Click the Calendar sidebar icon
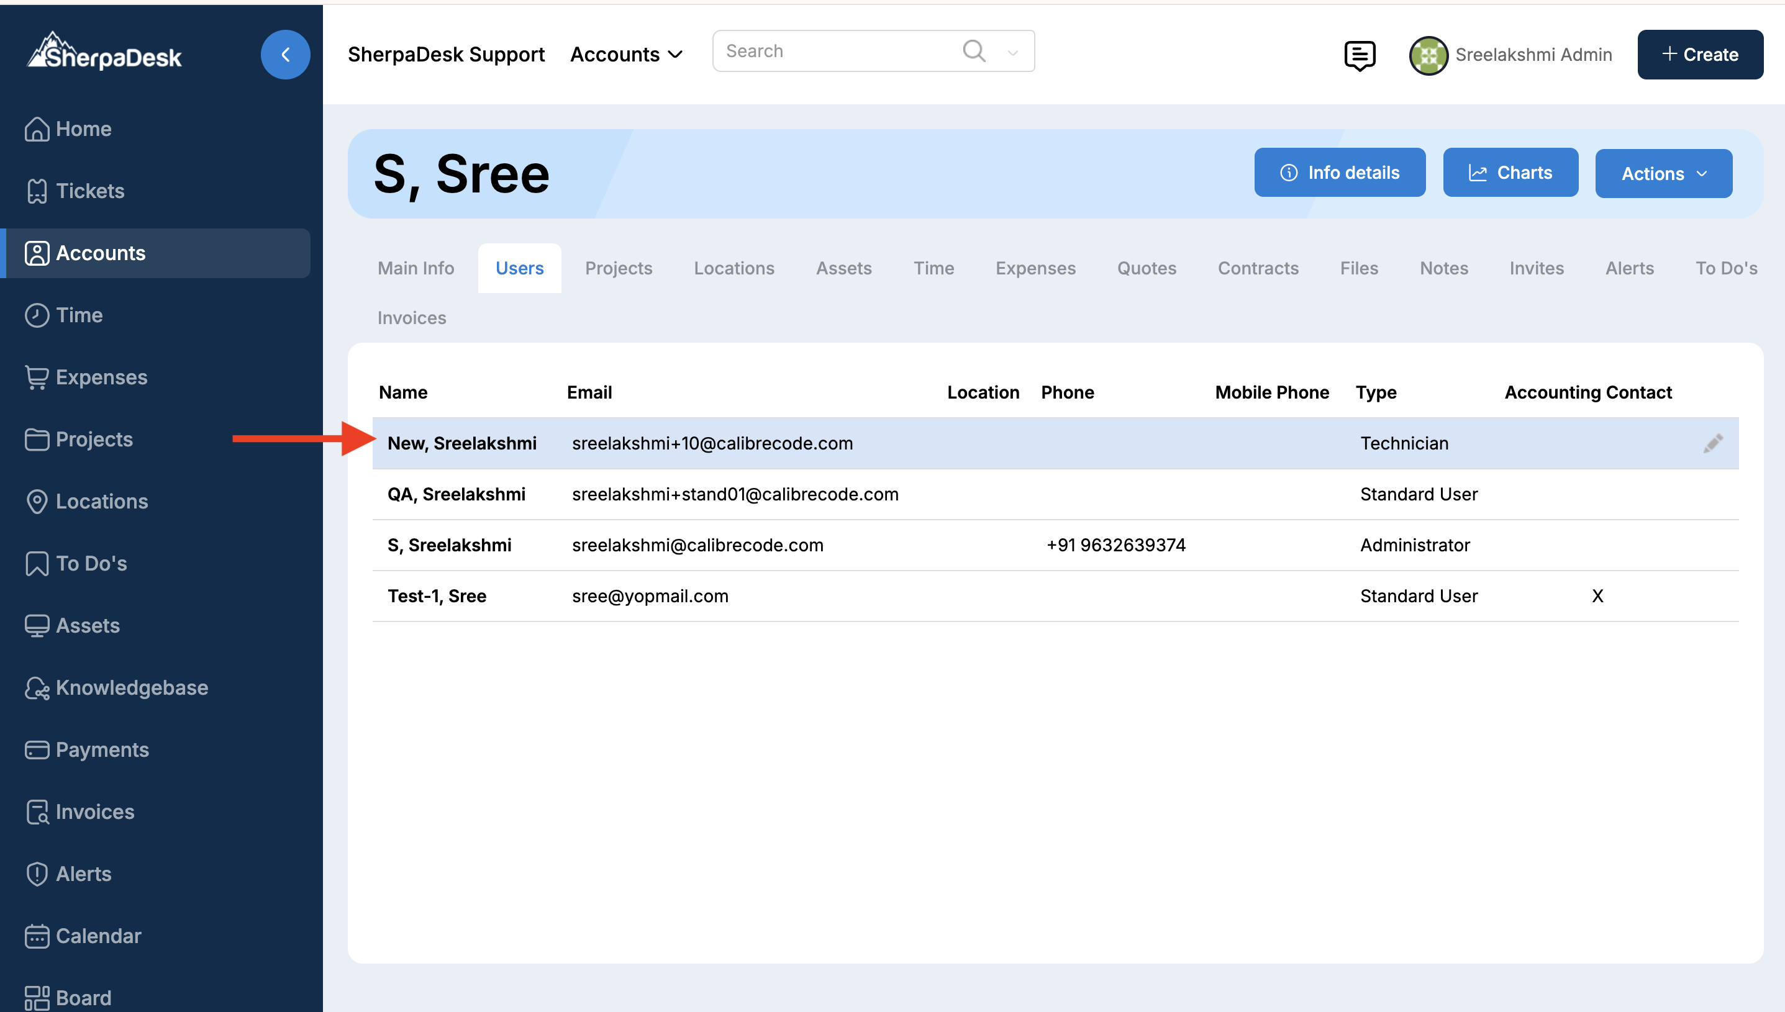This screenshot has height=1012, width=1785. (x=36, y=936)
